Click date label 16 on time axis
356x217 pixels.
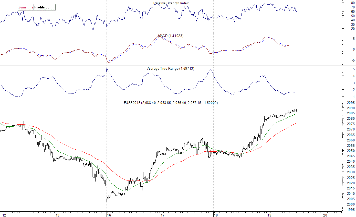pyautogui.click(x=109, y=215)
